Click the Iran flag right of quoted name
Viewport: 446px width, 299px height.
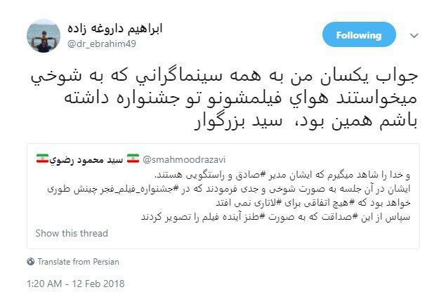click(131, 159)
